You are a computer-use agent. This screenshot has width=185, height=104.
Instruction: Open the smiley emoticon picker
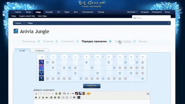click(88, 94)
